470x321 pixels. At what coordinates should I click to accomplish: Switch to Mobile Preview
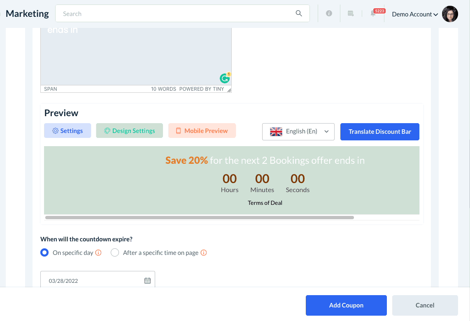point(202,131)
